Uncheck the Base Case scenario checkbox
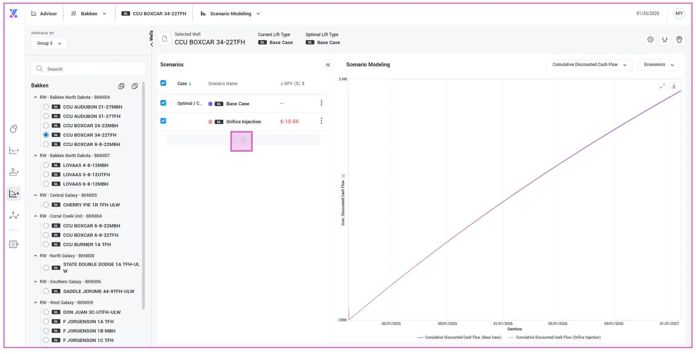The width and height of the screenshot is (696, 354). 163,103
